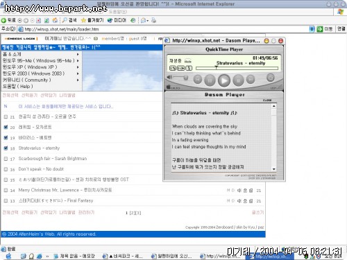Stop page loading with red X toolbar icon

(39, 20)
